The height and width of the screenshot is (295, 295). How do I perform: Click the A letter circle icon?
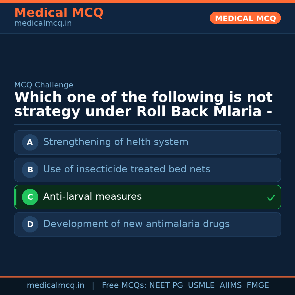click(x=30, y=142)
